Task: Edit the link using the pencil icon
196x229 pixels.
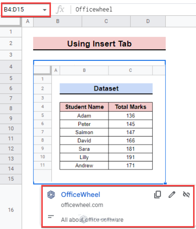Action: pos(172,194)
